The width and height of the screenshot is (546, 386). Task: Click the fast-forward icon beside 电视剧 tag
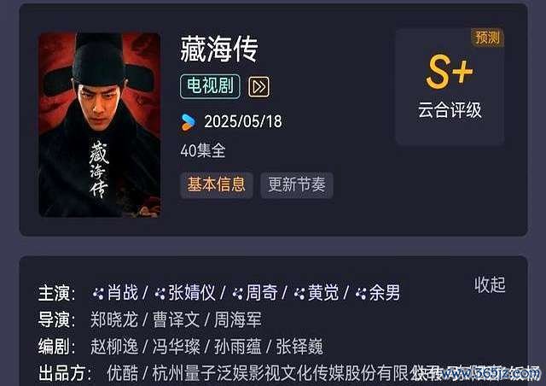(258, 86)
